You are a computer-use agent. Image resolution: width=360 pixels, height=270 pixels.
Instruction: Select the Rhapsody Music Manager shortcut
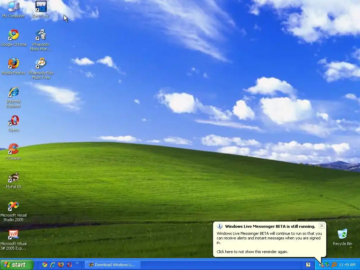41,40
